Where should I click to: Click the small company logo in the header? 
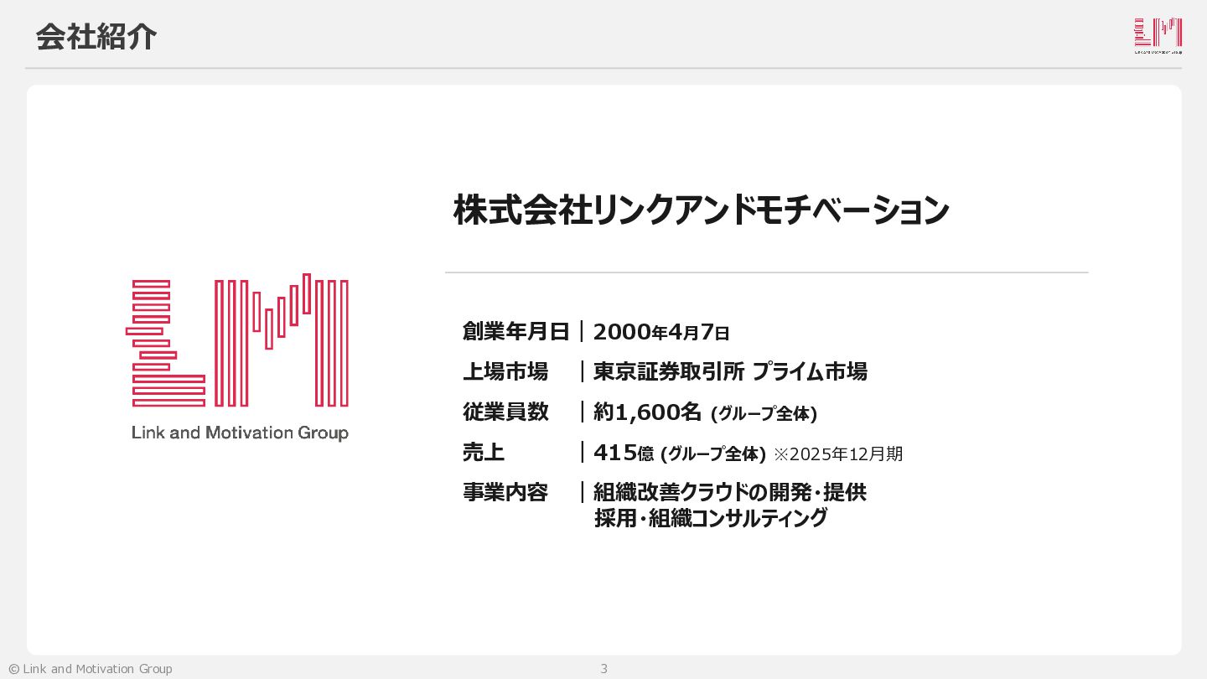point(1158,36)
